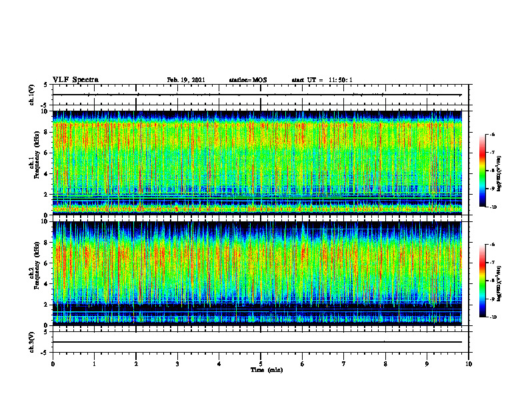Click the "station=MOS" header label
The image size is (528, 408).
248,80
